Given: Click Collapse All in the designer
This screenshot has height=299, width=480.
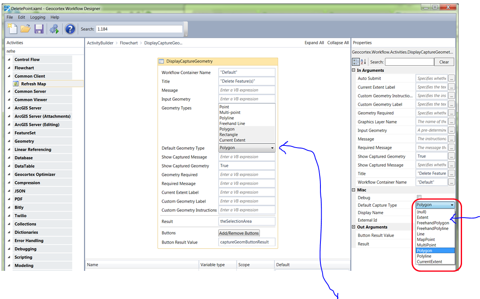Looking at the screenshot, I should [x=338, y=43].
